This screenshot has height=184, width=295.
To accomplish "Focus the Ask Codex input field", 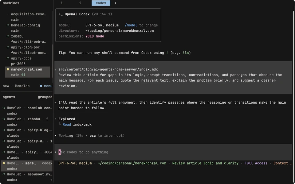I will [x=173, y=152].
